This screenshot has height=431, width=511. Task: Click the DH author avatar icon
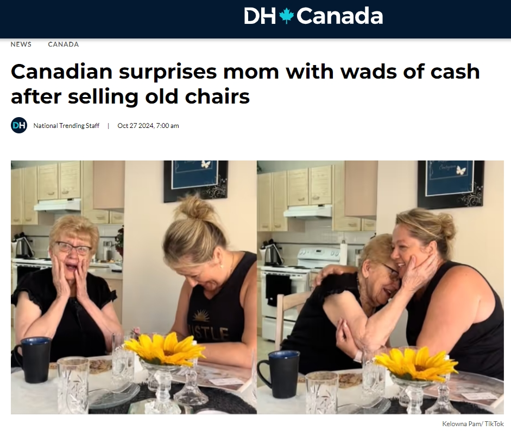pyautogui.click(x=19, y=125)
